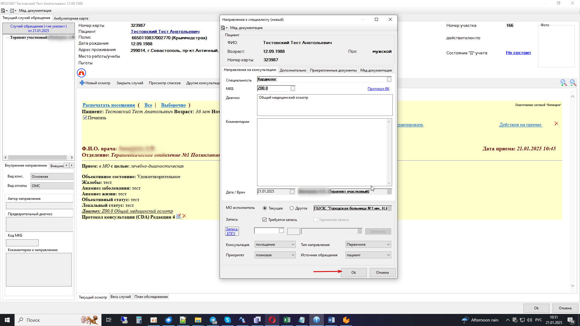
Task: Click the red lungs icon under patient info
Action: [82, 73]
